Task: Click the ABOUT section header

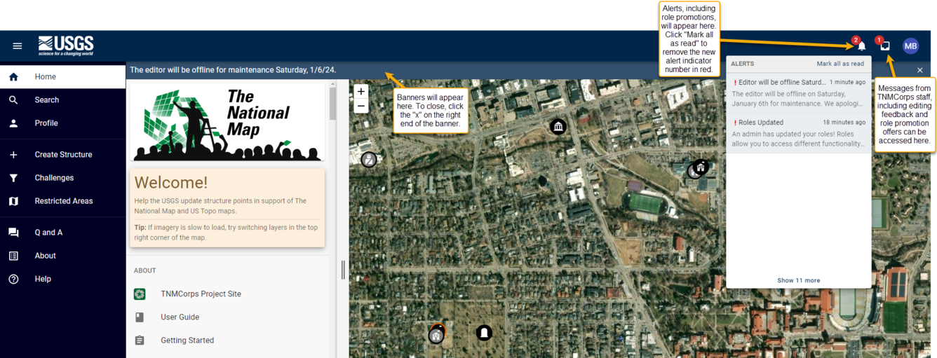Action: point(145,270)
